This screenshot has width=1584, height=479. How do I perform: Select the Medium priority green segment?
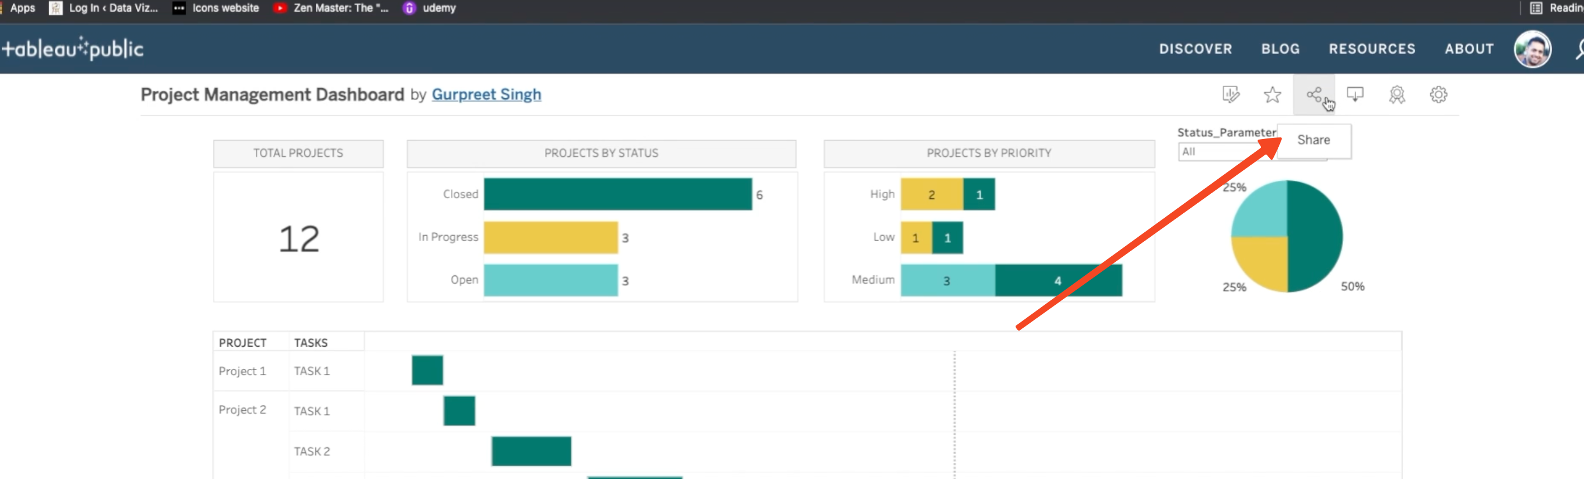pos(1058,280)
